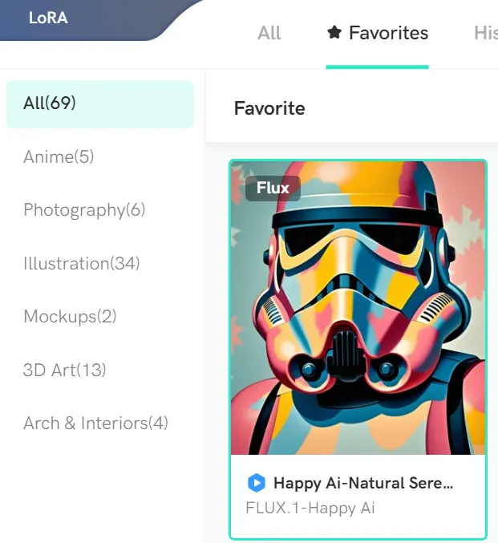Show Illustration(34) models

coord(81,264)
